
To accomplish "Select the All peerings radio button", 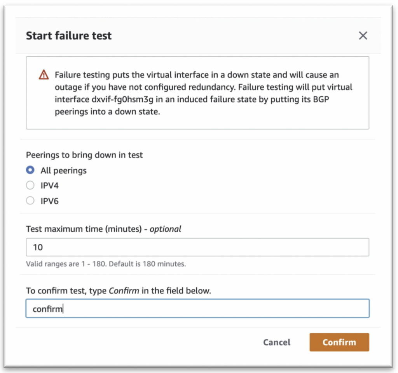I will point(30,170).
